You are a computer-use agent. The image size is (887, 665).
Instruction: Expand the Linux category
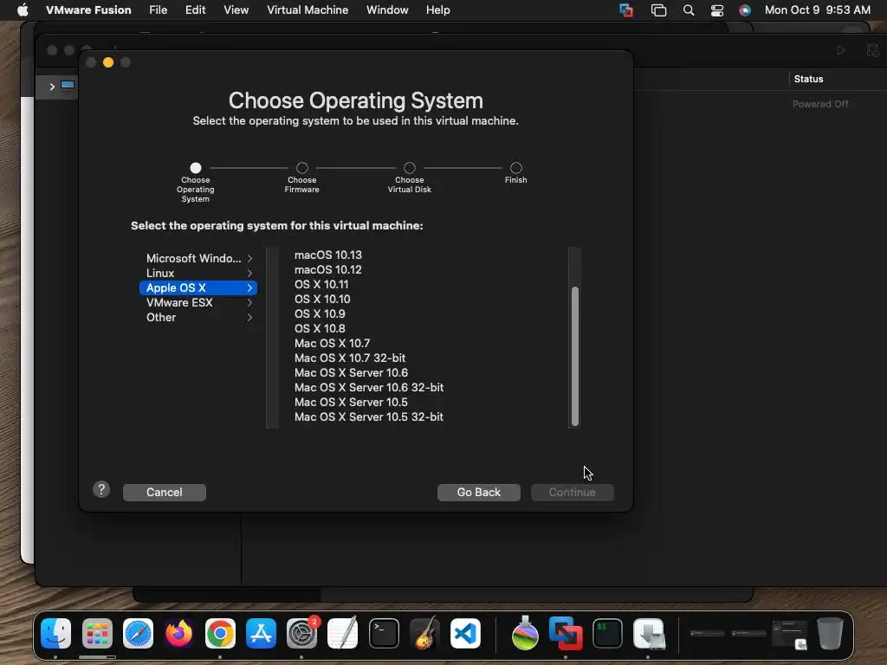[198, 273]
